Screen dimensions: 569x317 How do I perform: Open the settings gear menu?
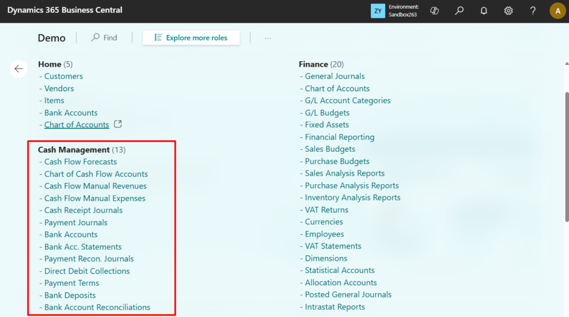pyautogui.click(x=508, y=11)
